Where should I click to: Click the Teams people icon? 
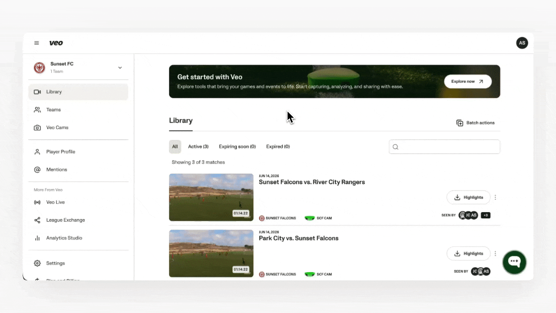(x=37, y=110)
